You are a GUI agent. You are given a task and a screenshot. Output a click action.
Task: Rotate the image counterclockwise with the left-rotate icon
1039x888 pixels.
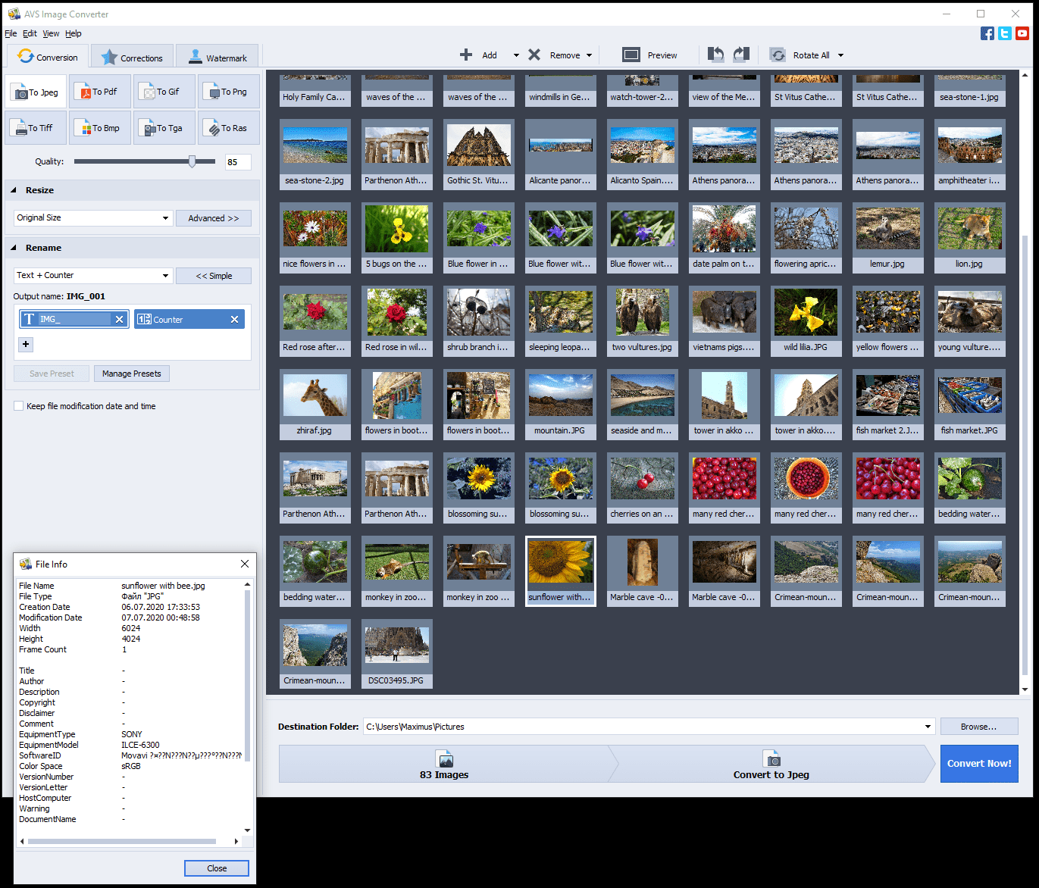click(x=715, y=55)
